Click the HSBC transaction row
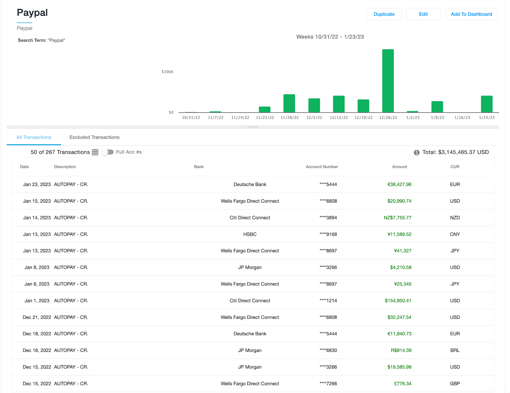This screenshot has height=393, width=510. click(250, 234)
